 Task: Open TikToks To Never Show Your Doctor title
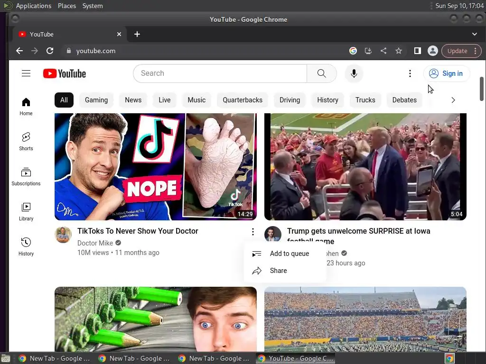138,231
